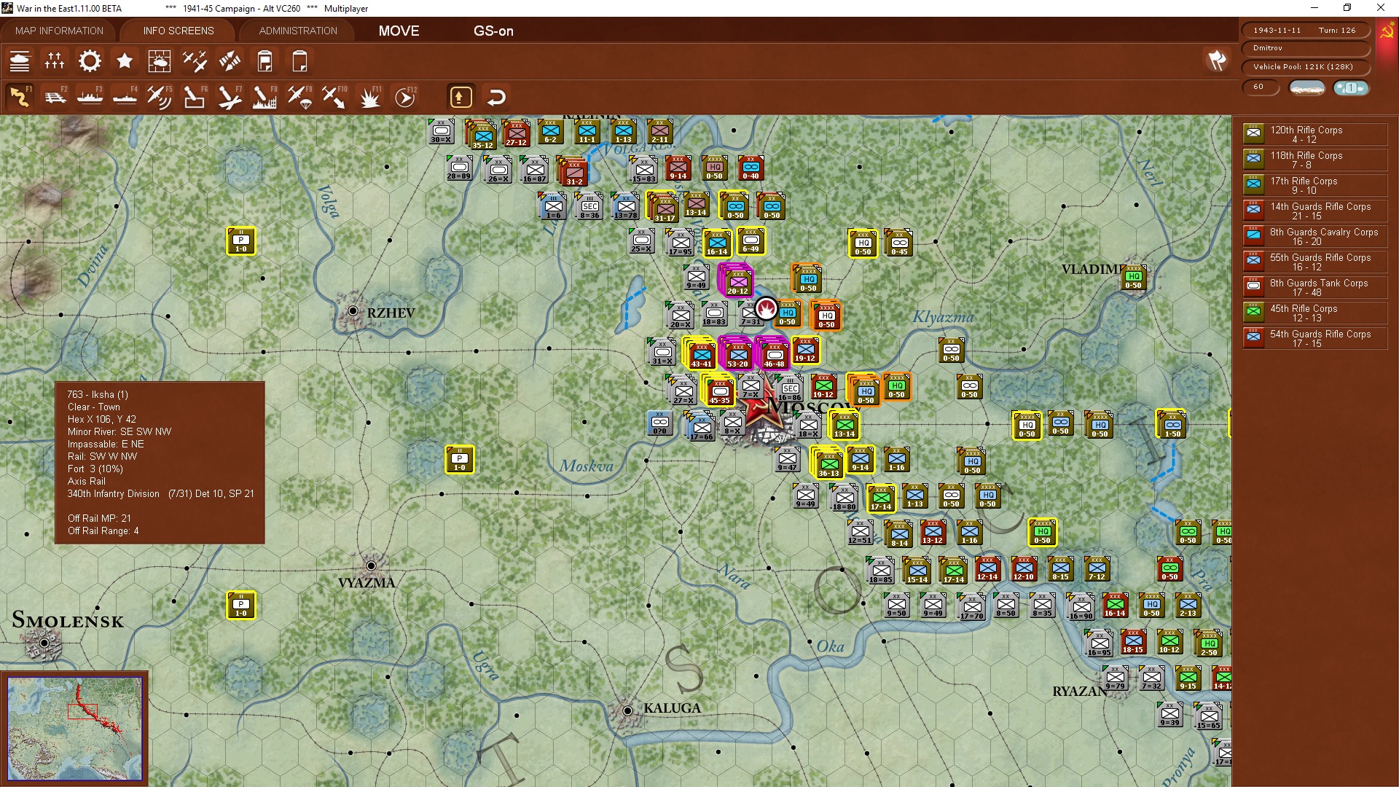The image size is (1399, 787).
Task: Select partisan 1-0 counter north of Rzhev
Action: 241,241
